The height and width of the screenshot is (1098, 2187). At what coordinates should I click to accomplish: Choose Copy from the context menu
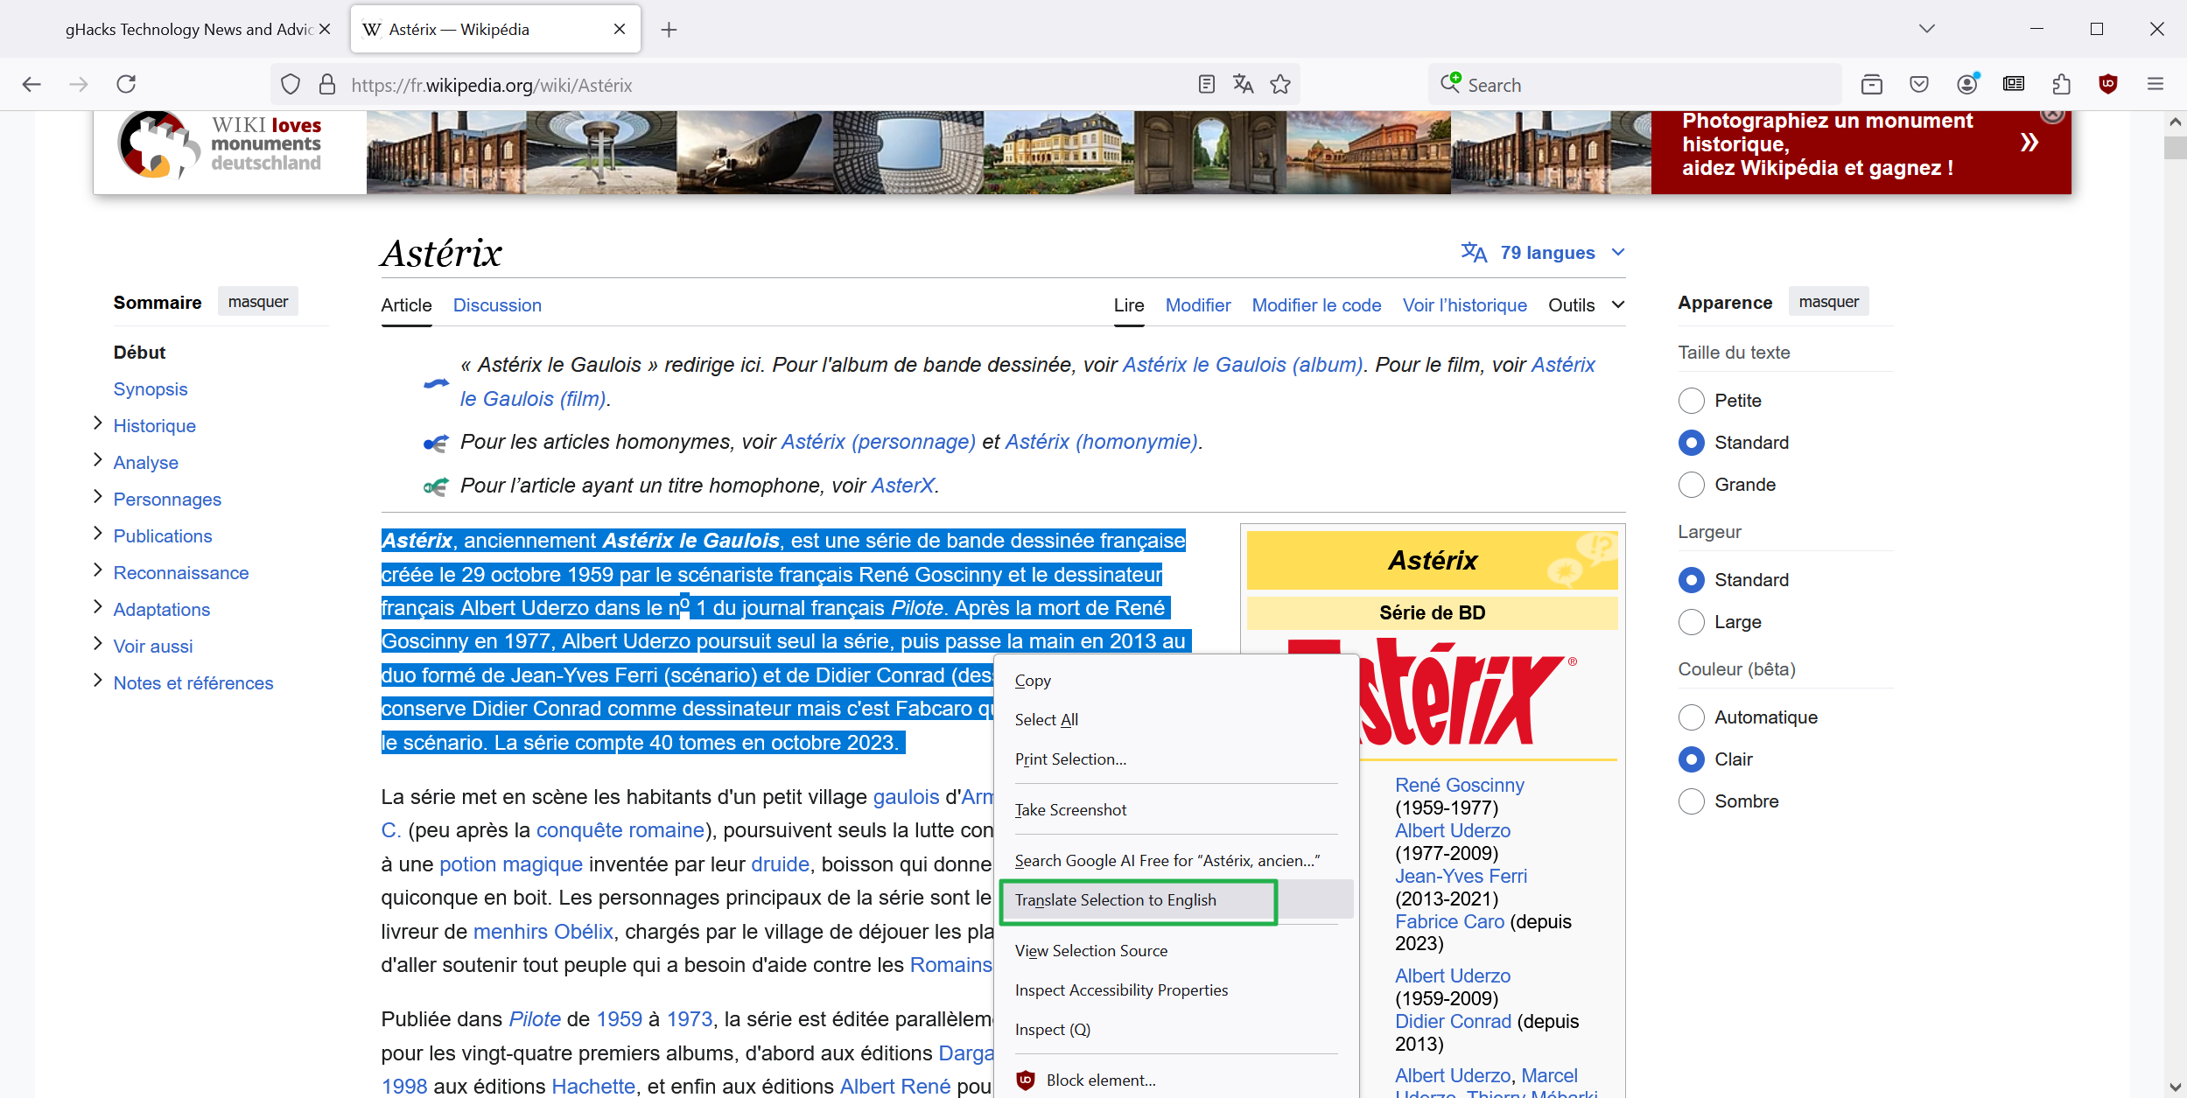pos(1176,681)
